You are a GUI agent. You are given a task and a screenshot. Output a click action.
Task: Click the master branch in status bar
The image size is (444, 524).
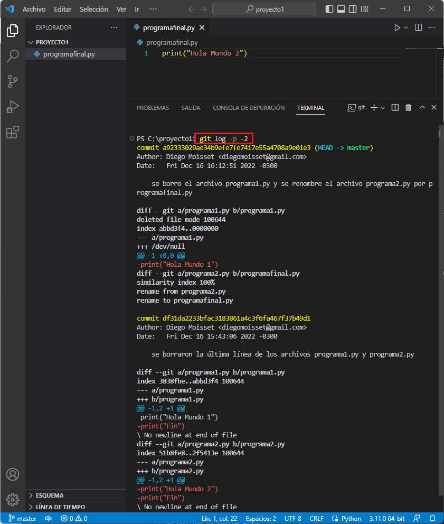(x=22, y=519)
